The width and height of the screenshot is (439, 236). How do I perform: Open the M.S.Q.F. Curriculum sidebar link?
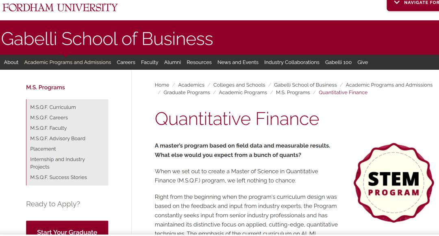pyautogui.click(x=53, y=107)
